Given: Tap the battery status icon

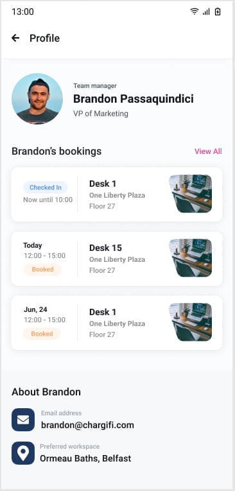Looking at the screenshot, I should click(218, 12).
